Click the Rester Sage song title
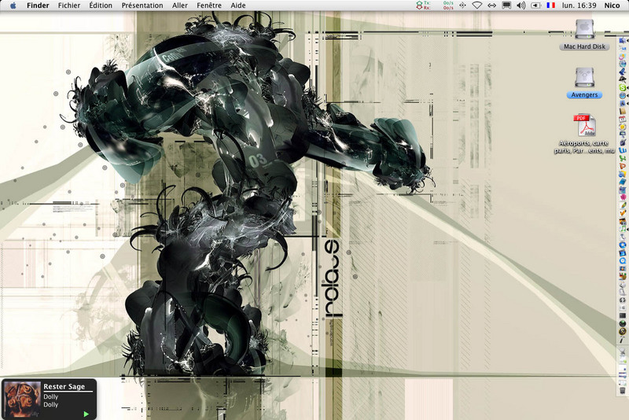The height and width of the screenshot is (420, 629). tap(64, 387)
